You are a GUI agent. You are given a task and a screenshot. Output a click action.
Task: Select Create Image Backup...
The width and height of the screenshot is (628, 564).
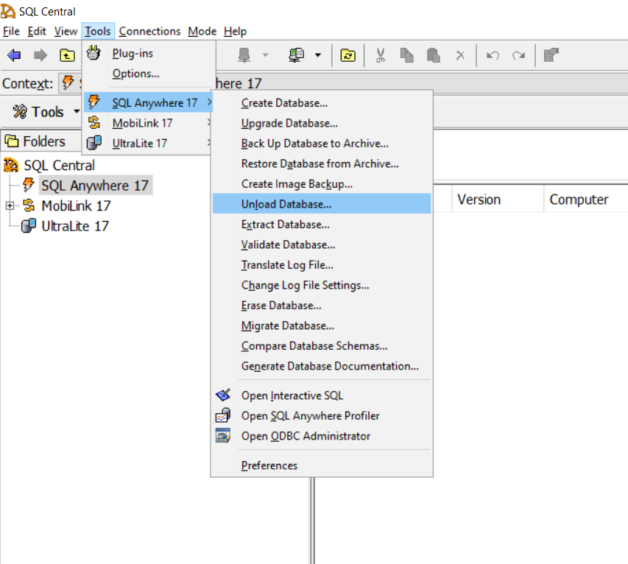point(322,184)
